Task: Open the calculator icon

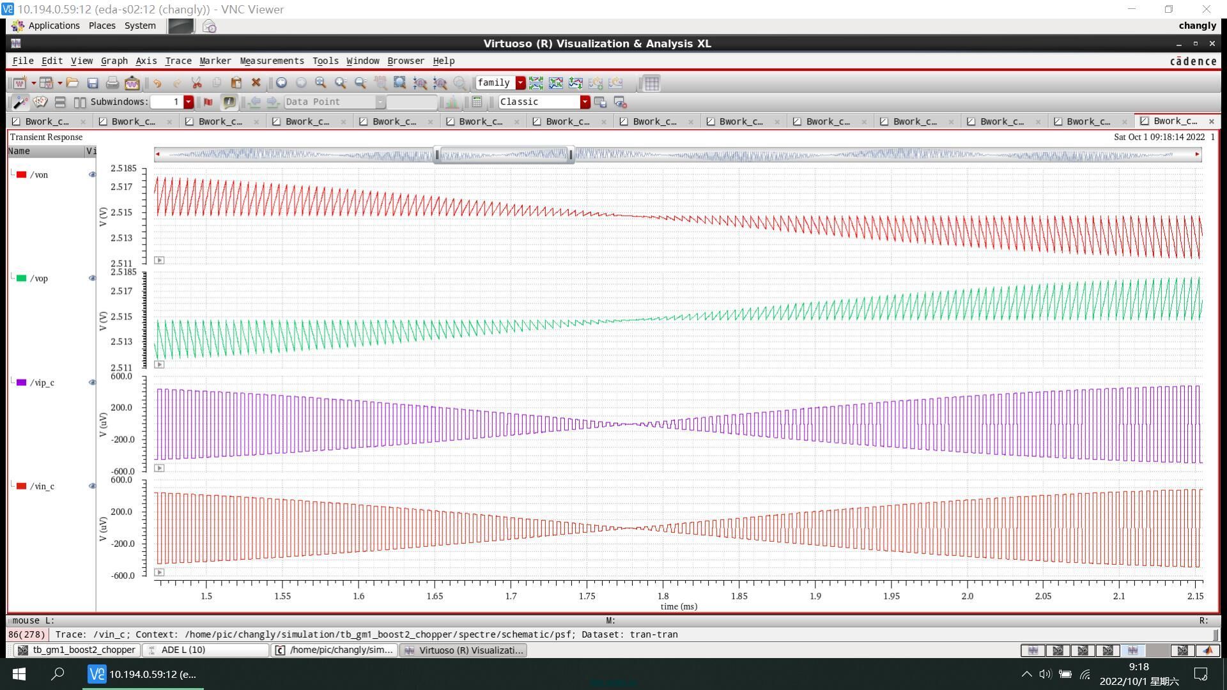Action: click(x=477, y=102)
